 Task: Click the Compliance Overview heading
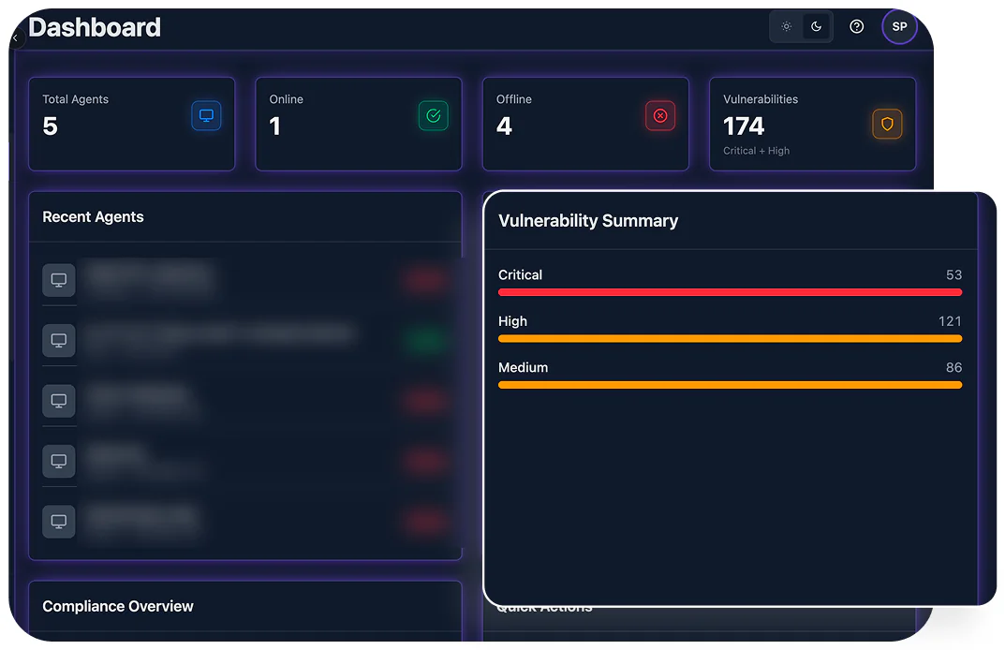coord(118,606)
